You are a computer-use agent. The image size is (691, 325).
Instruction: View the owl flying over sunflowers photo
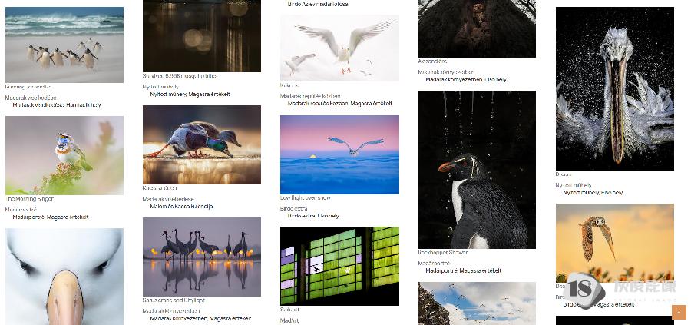pos(615,243)
